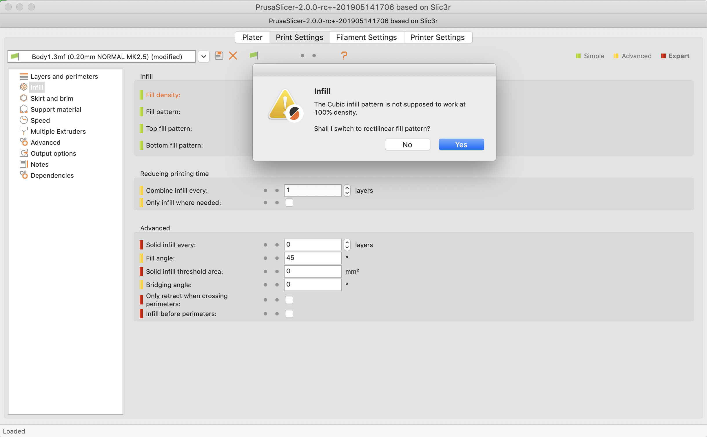Click the Fill pattern label
The image size is (707, 437).
(163, 112)
